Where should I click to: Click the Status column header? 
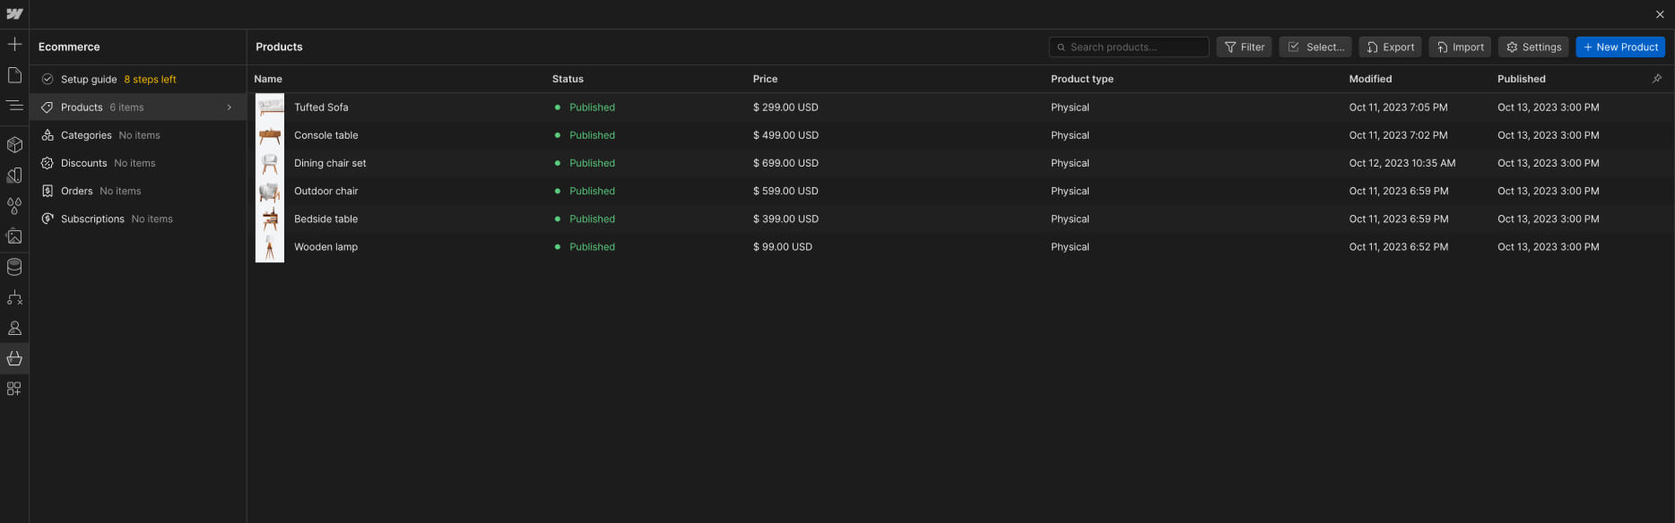coord(568,79)
